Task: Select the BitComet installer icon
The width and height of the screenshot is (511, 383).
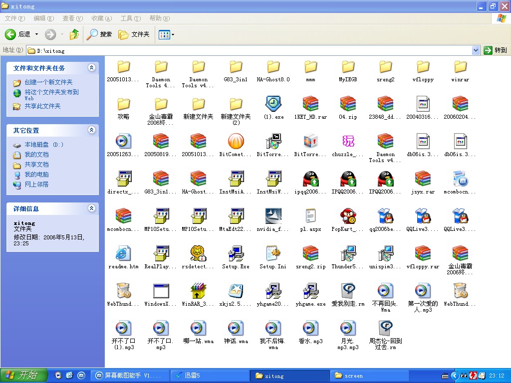Action: click(236, 142)
